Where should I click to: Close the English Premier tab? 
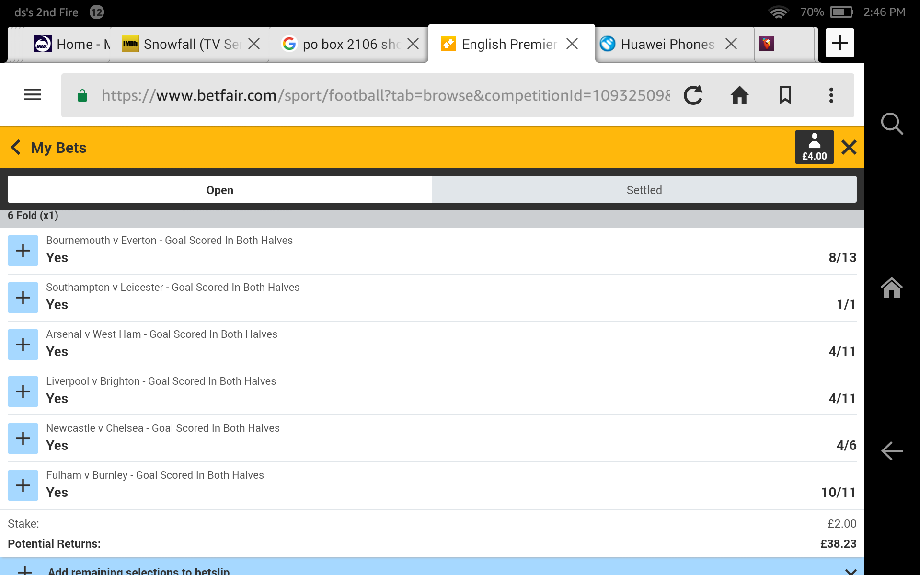tap(572, 44)
